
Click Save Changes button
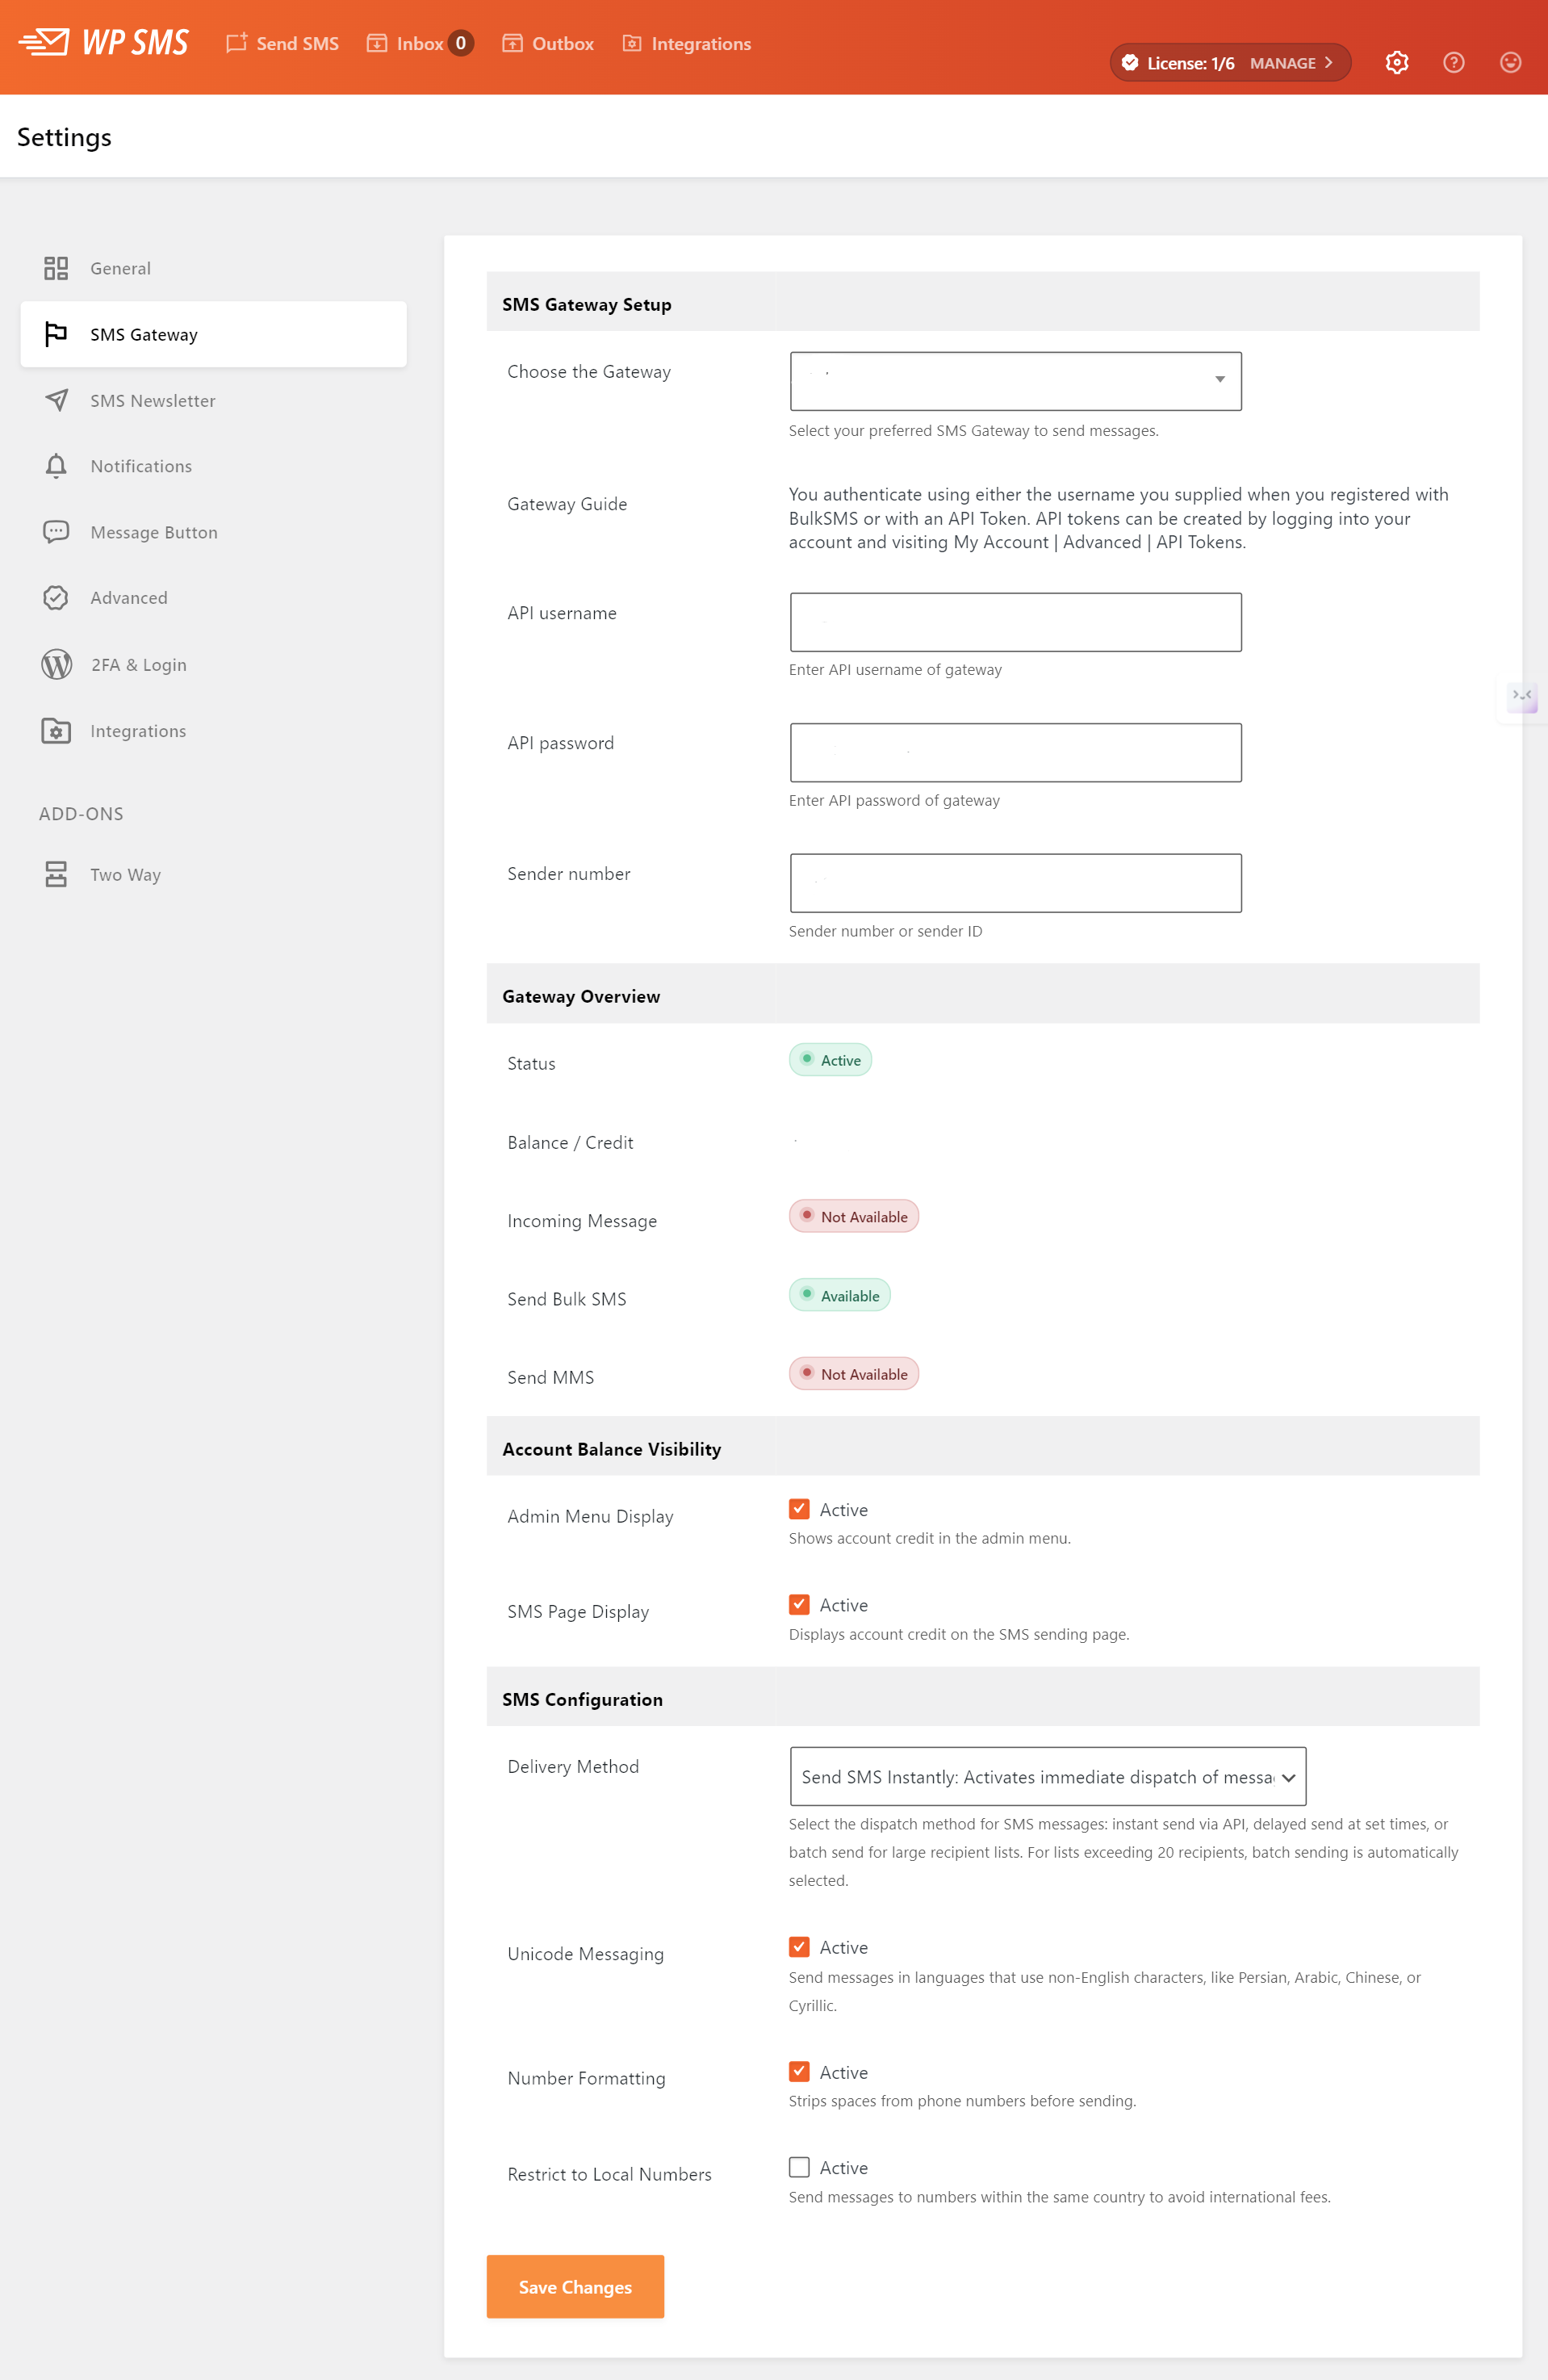pyautogui.click(x=575, y=2286)
